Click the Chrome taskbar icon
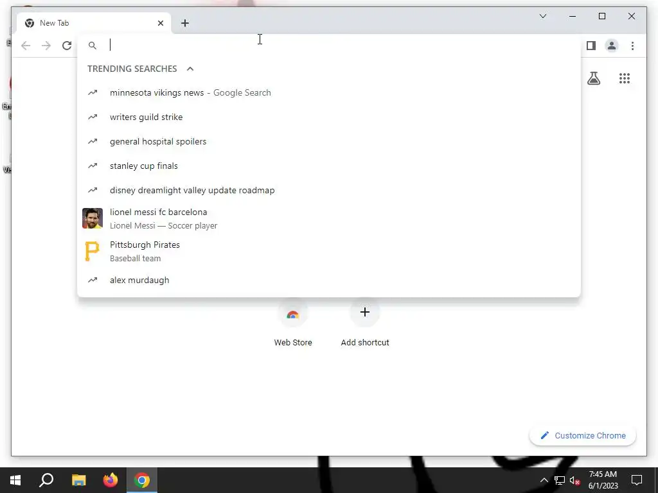The width and height of the screenshot is (658, 493). (142, 480)
